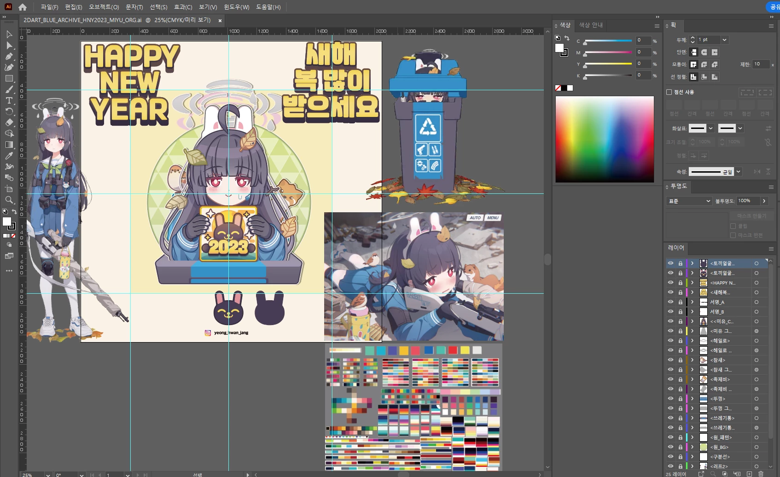
Task: Choose the butt cap stroke option
Action: 693,52
